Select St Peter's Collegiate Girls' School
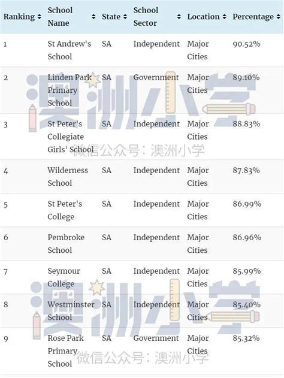The image size is (284, 378). tap(70, 137)
